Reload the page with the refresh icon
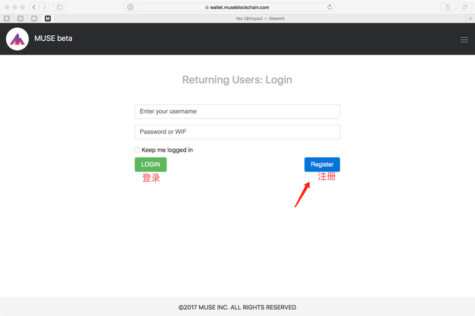This screenshot has height=316, width=475. pos(330,7)
